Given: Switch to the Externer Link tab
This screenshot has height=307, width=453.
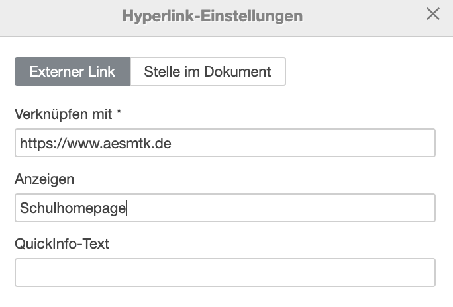Looking at the screenshot, I should point(72,72).
